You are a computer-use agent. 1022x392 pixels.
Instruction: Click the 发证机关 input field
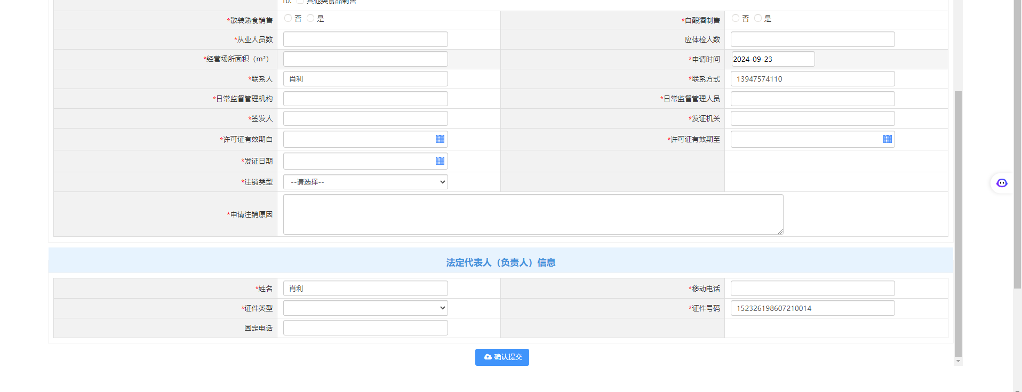812,118
